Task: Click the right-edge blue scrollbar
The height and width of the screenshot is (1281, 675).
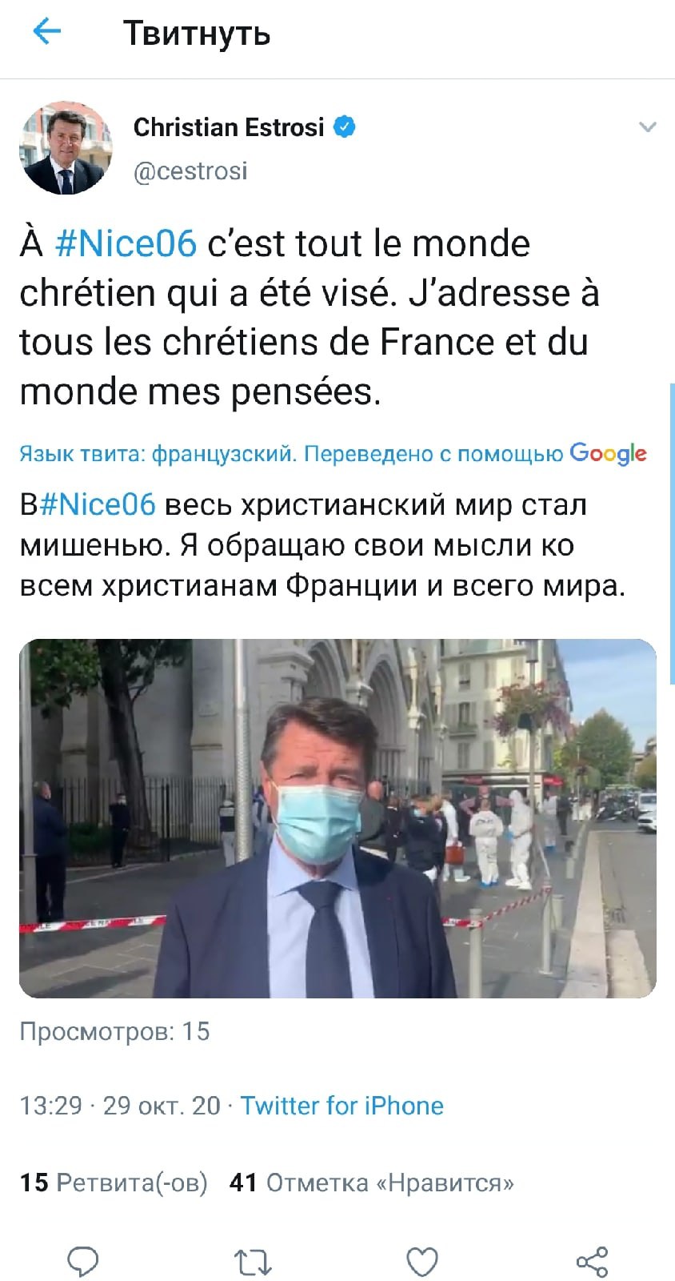Action: pyautogui.click(x=672, y=532)
